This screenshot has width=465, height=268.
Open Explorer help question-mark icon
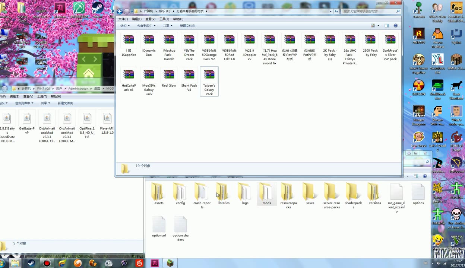(396, 26)
